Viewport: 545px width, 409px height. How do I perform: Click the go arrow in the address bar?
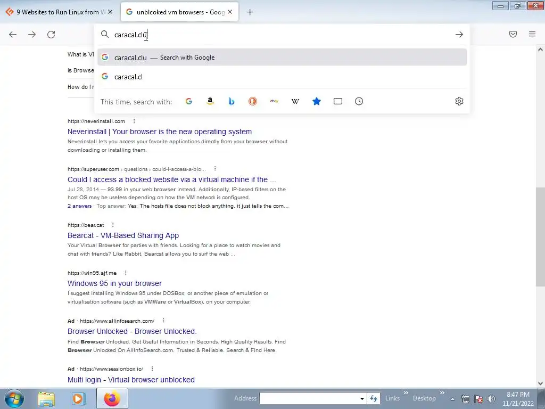(459, 35)
